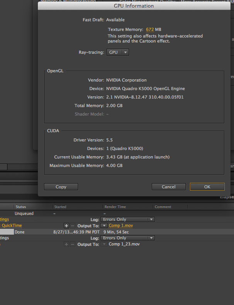Viewport: 234px width, 305px height.
Task: Select Fast Draft 'Available' text
Action: point(115,20)
